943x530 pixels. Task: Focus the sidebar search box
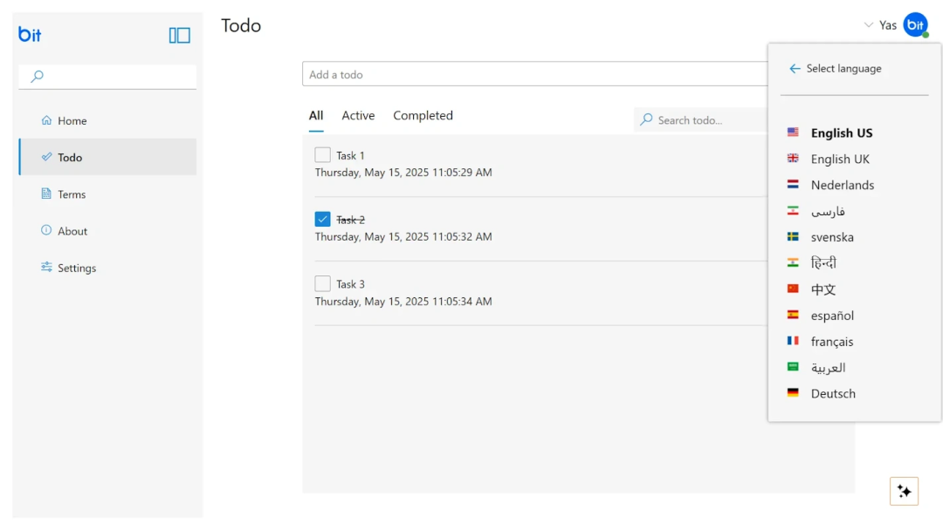pos(107,76)
